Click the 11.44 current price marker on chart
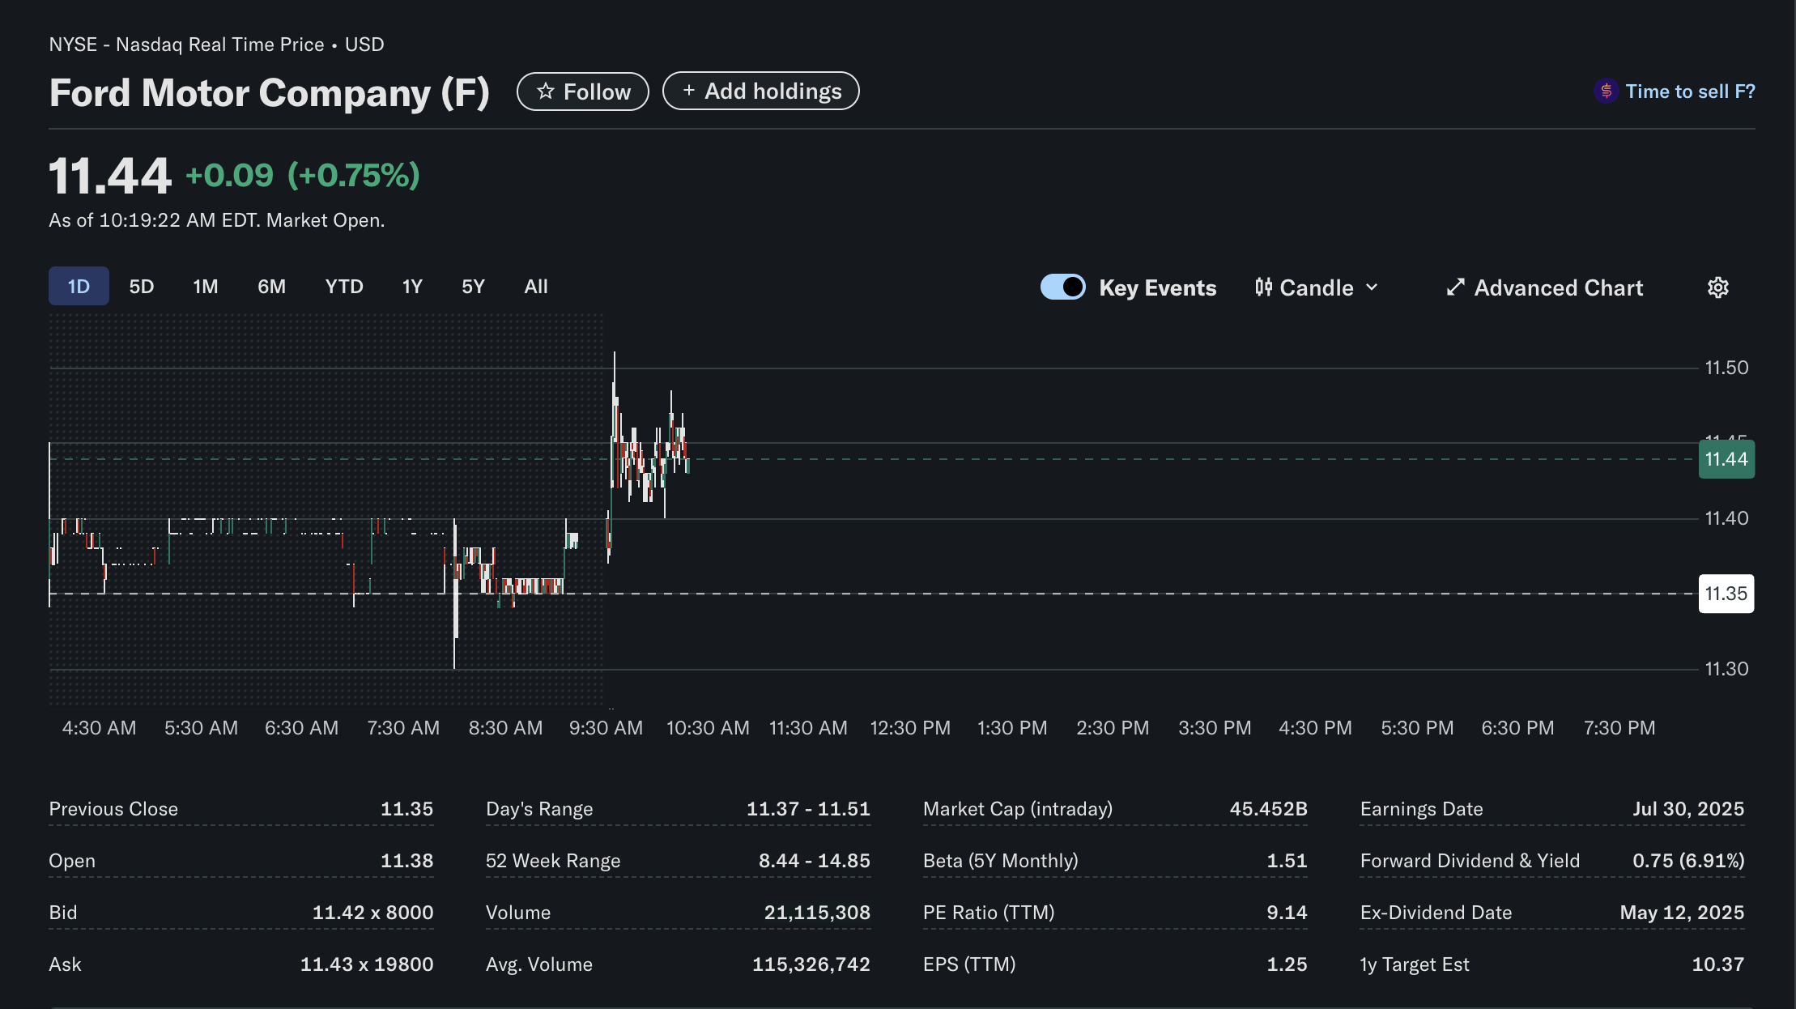The width and height of the screenshot is (1796, 1009). pyautogui.click(x=1726, y=459)
